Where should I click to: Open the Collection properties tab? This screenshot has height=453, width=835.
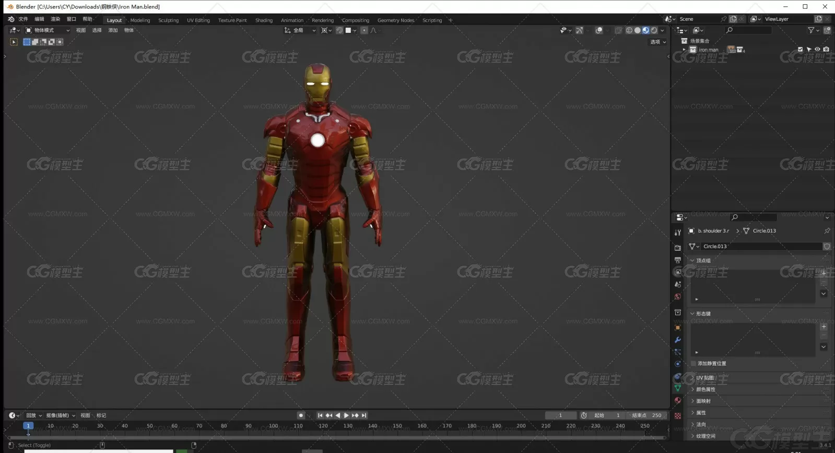point(677,312)
